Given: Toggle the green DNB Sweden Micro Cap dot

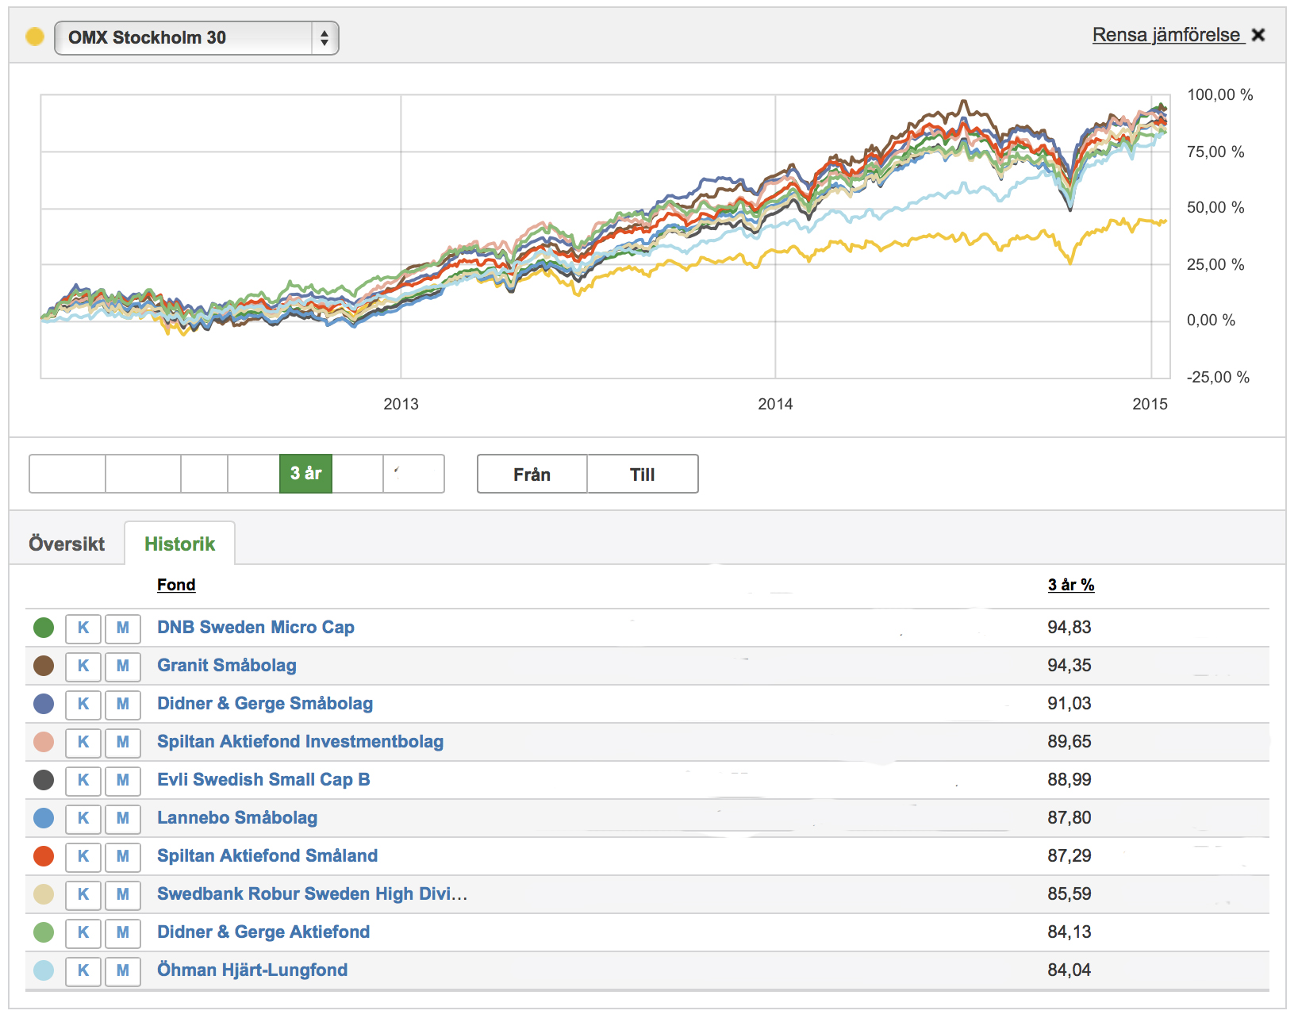Looking at the screenshot, I should click(44, 628).
